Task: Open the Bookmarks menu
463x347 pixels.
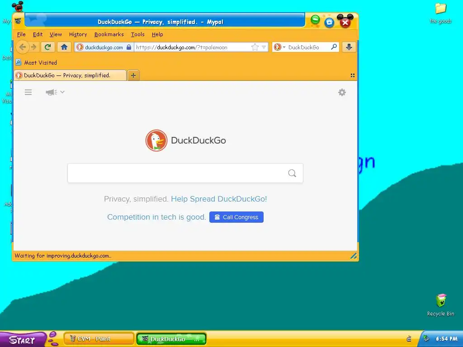Action: 109,34
